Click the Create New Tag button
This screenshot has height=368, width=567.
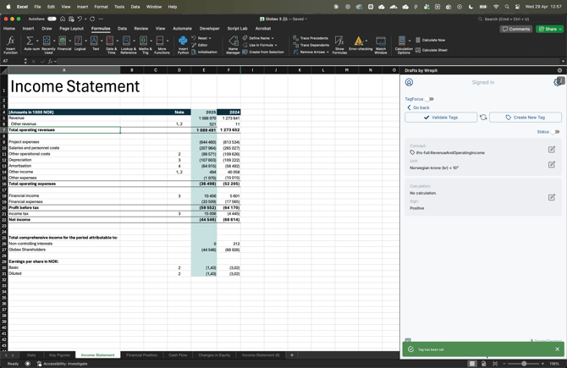(526, 117)
